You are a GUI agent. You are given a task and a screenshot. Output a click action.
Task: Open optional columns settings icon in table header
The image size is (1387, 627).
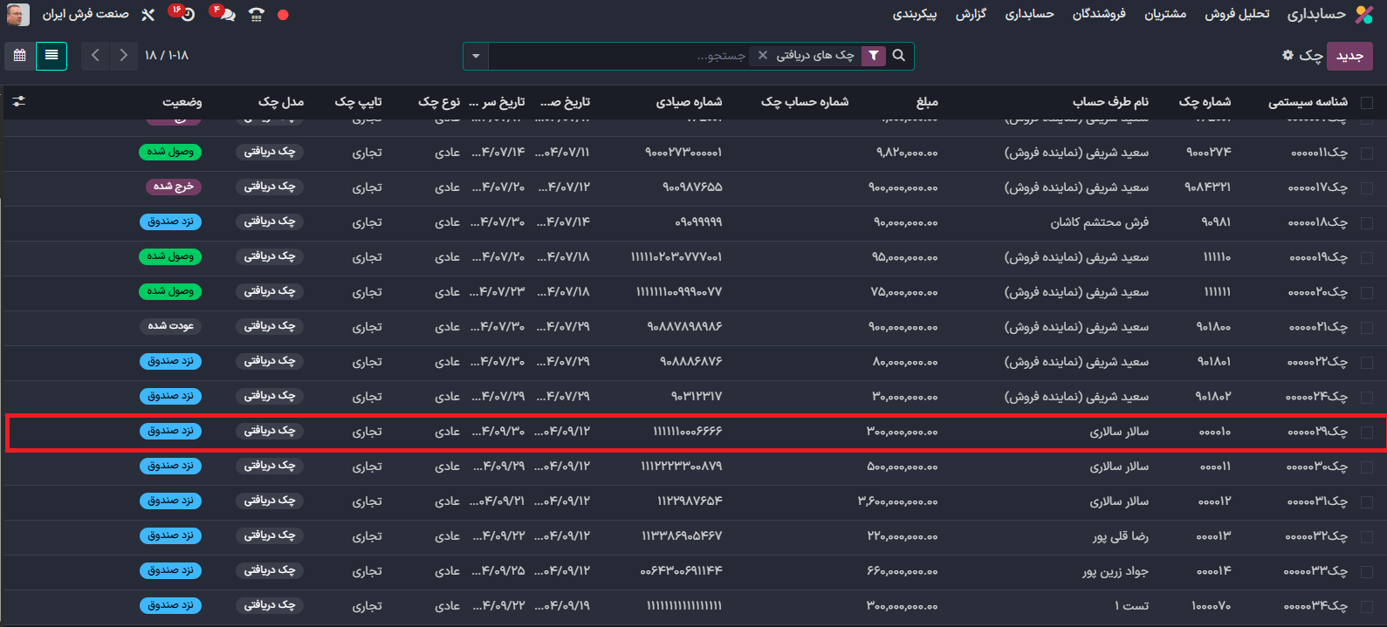click(x=19, y=101)
